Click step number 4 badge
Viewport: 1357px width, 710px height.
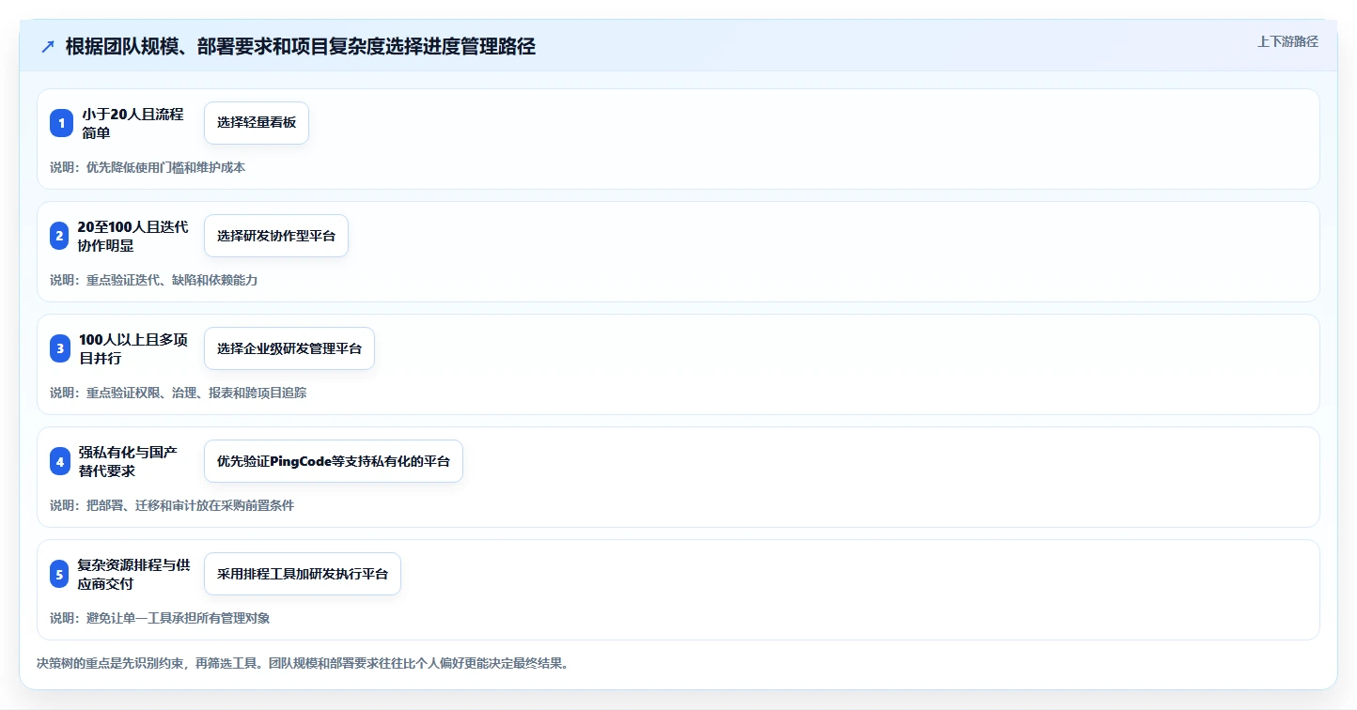(60, 461)
